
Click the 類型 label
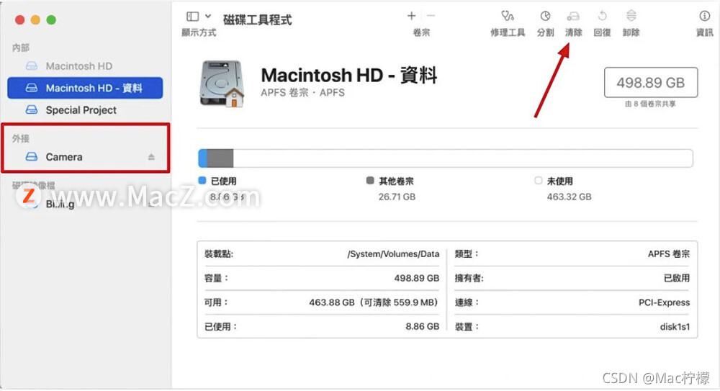click(467, 254)
